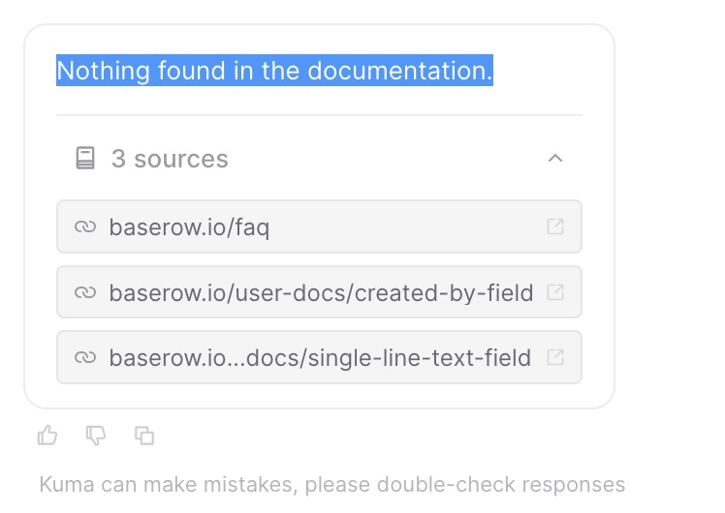Image resolution: width=725 pixels, height=513 pixels.
Task: Click the book icon beside 3 sources
Action: (85, 159)
